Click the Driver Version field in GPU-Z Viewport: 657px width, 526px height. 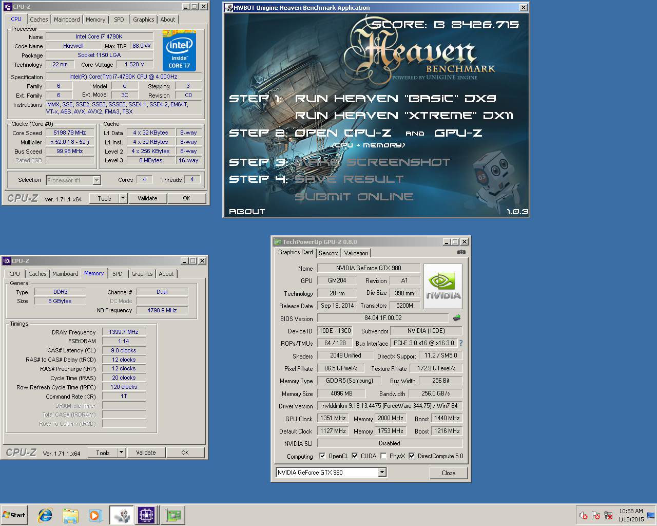tap(390, 406)
